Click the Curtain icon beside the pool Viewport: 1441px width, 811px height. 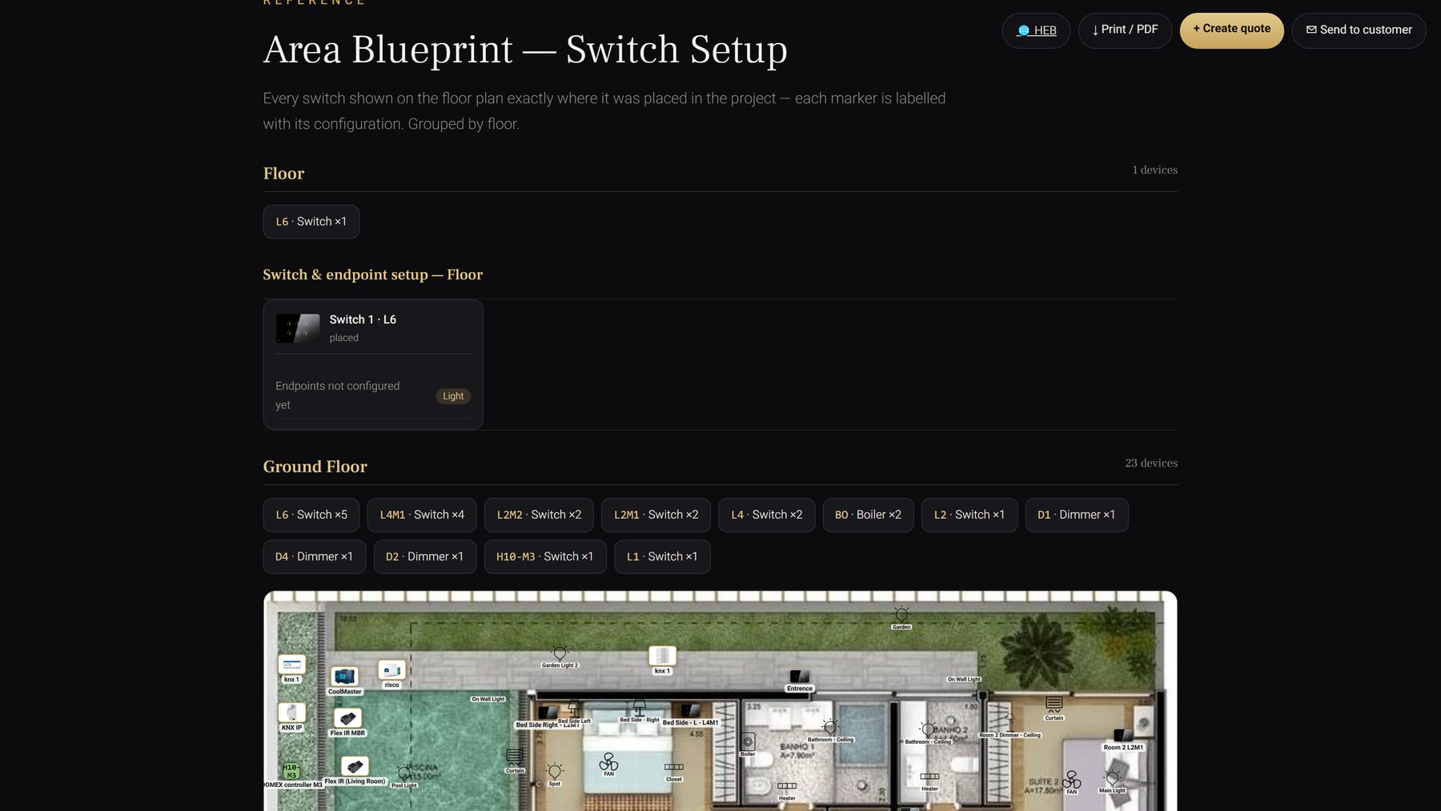(515, 757)
